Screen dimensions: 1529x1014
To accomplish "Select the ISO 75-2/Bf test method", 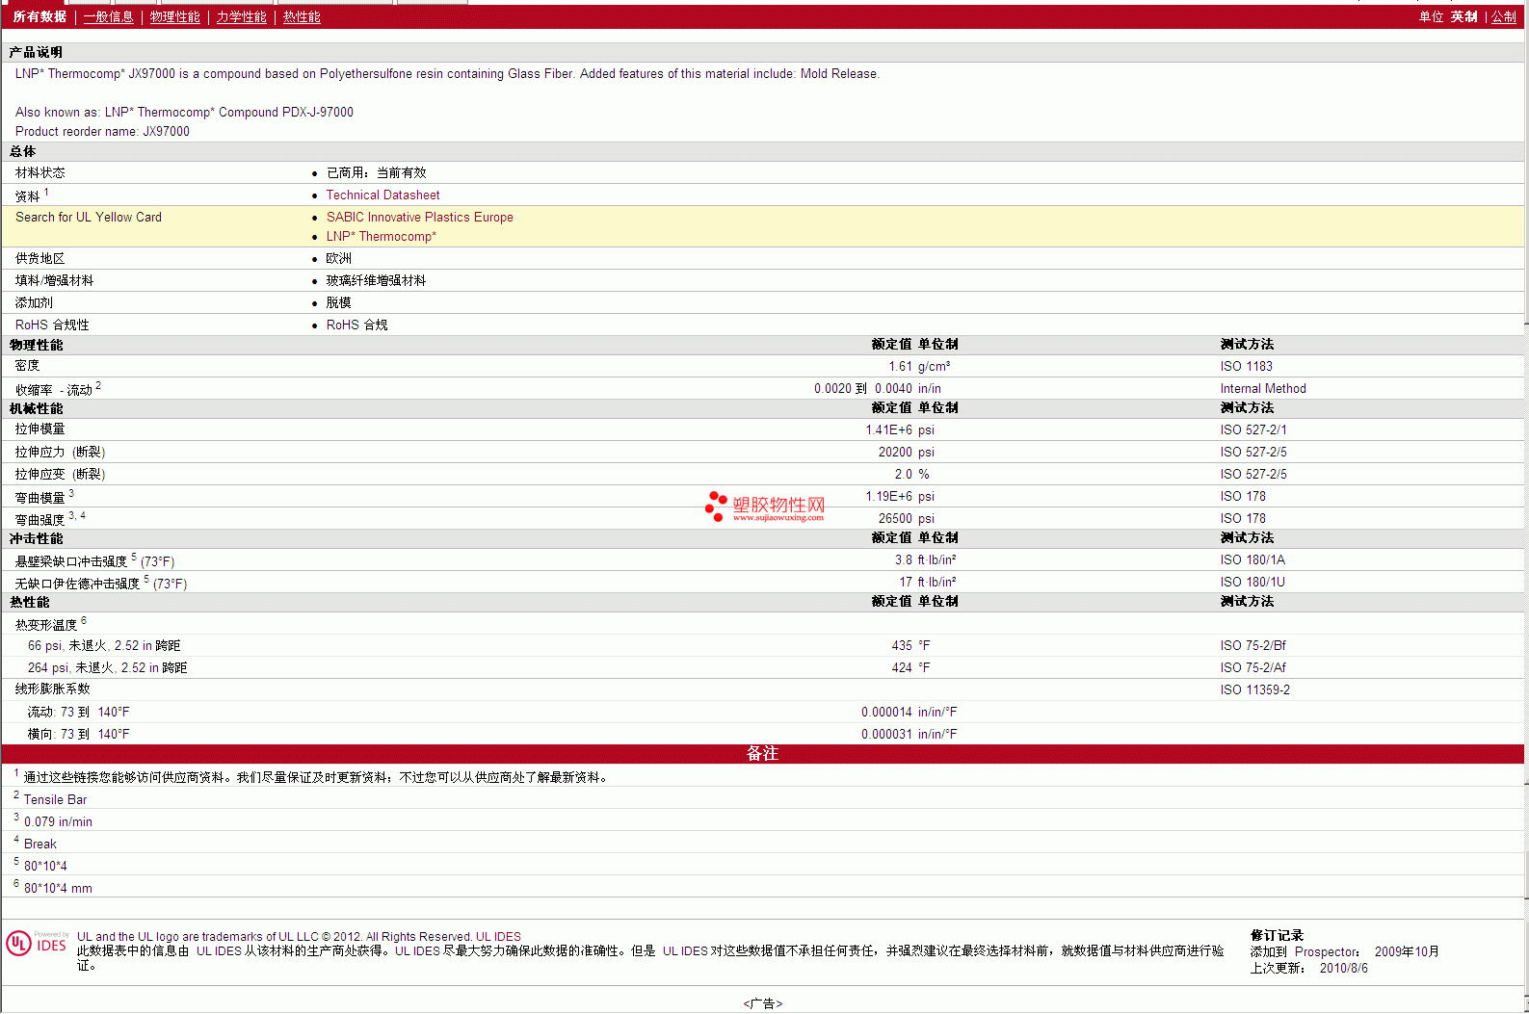I will (x=1252, y=646).
